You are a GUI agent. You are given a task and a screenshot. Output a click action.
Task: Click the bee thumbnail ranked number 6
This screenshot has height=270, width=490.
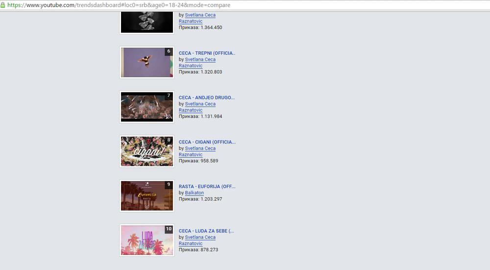[x=147, y=62]
